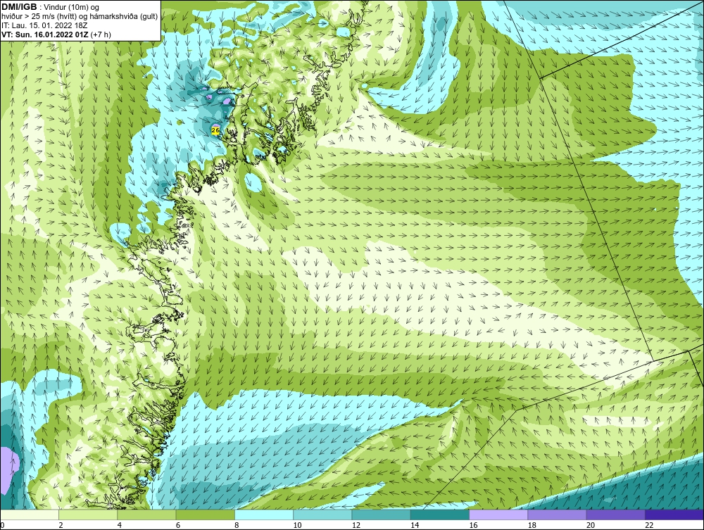
Task: Click the legend label '12'
Action: [356, 526]
